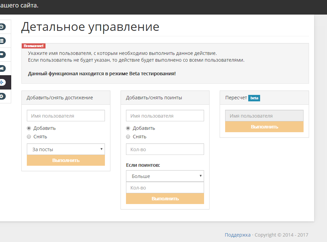Focus username field in Пересчет panel
This screenshot has width=327, height=242.
click(264, 116)
